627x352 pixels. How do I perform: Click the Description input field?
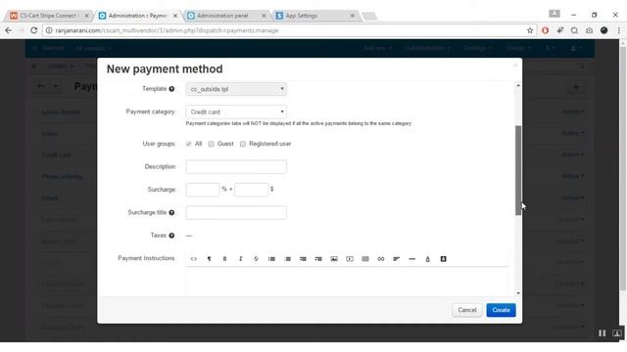click(236, 167)
